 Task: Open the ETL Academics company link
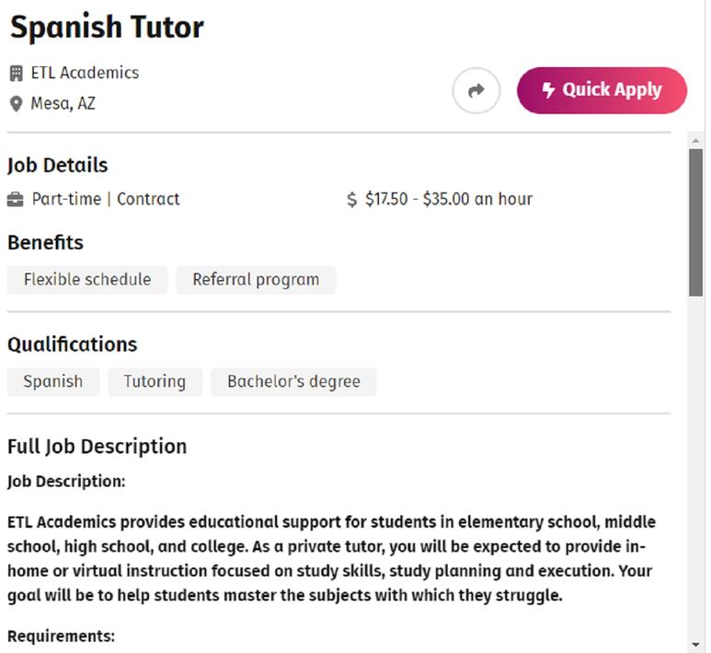pos(85,73)
